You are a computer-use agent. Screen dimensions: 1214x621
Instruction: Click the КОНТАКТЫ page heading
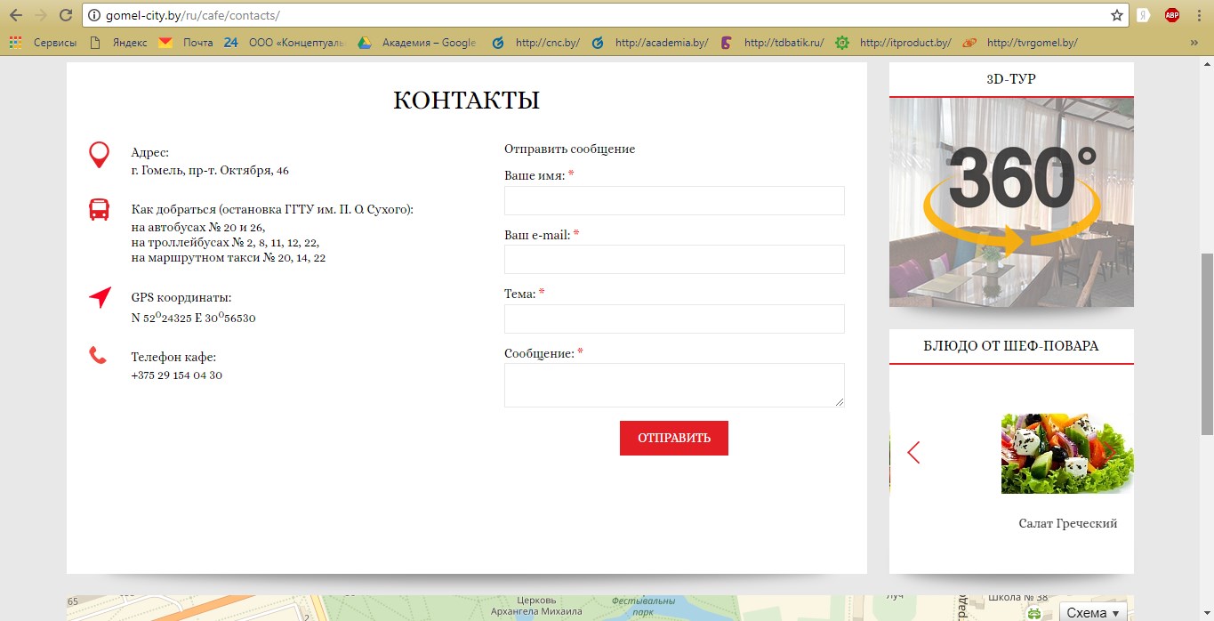pos(466,101)
